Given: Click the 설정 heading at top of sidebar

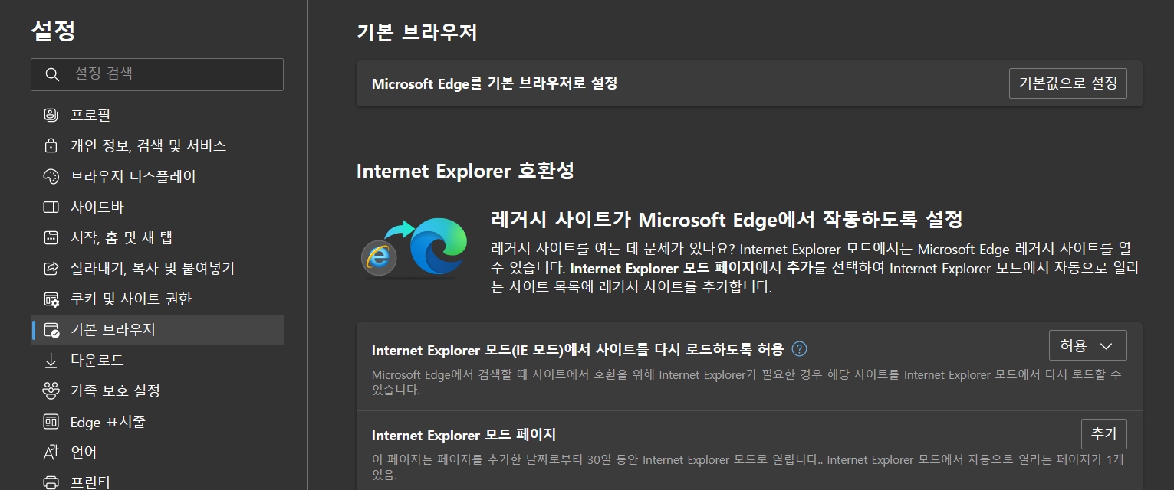Looking at the screenshot, I should pyautogui.click(x=54, y=31).
